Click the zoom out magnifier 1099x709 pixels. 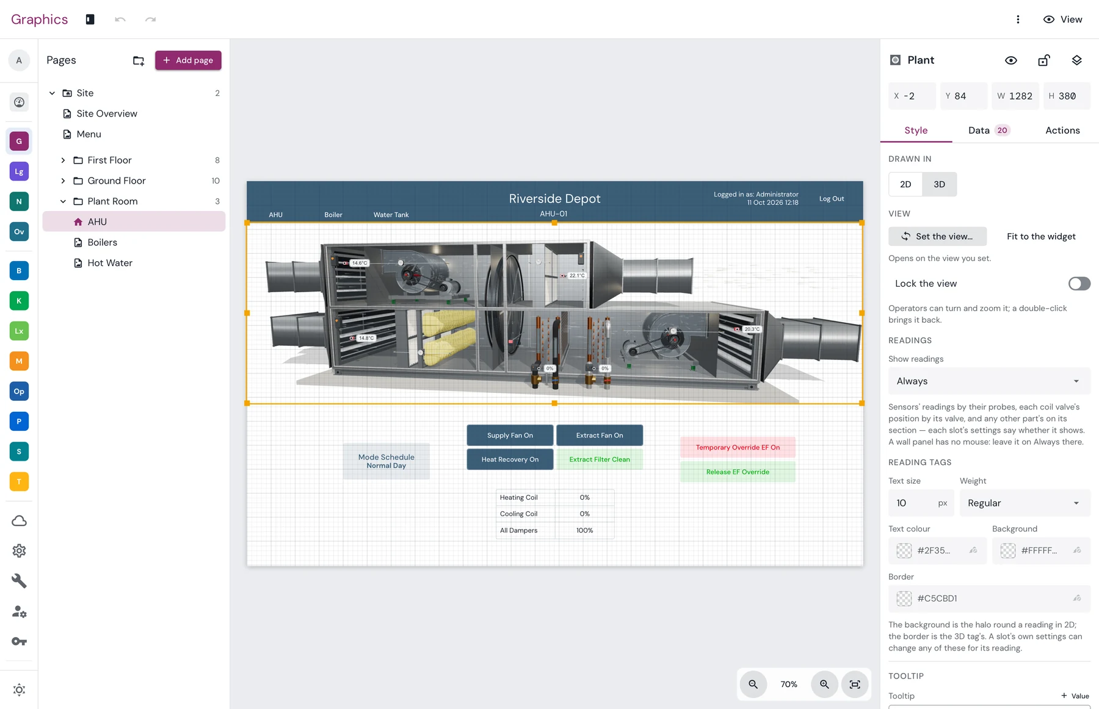click(753, 685)
